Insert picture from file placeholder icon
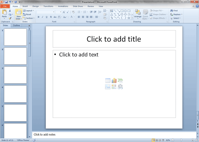199x142 pixels. (108, 87)
